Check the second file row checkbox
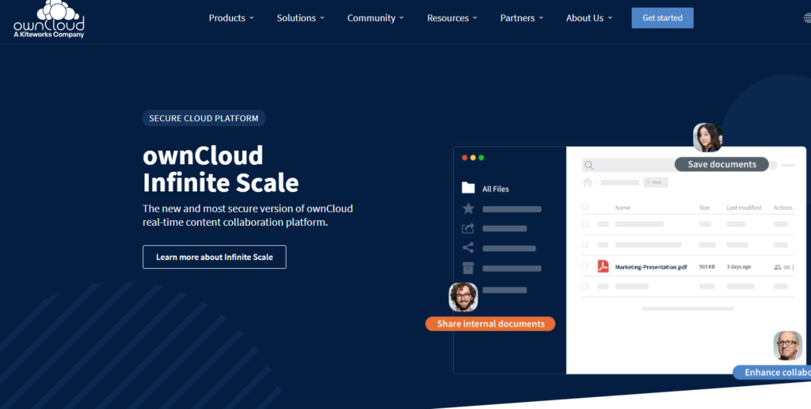This screenshot has width=811, height=409. pyautogui.click(x=585, y=245)
